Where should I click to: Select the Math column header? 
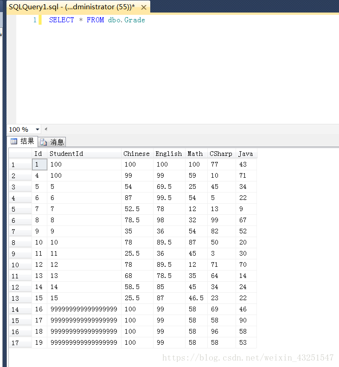pyautogui.click(x=197, y=154)
